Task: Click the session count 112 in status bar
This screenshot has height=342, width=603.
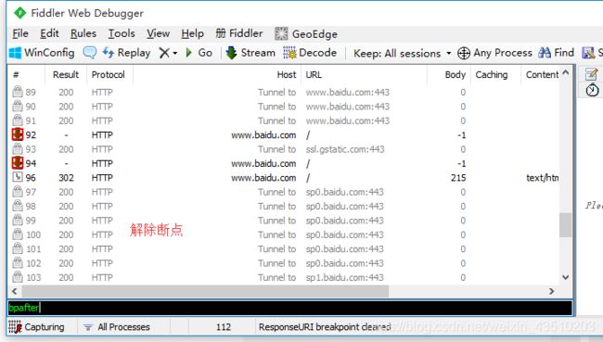Action: 224,327
